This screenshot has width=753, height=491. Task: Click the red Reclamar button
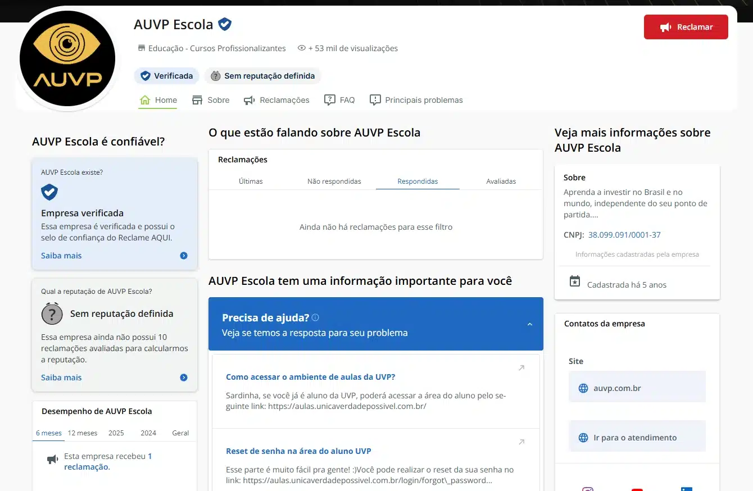[x=686, y=27]
